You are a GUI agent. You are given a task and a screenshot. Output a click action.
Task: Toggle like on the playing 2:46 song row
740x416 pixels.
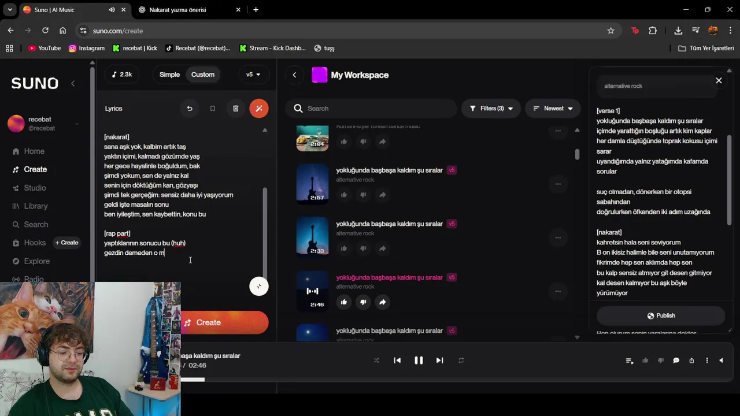coord(344,302)
